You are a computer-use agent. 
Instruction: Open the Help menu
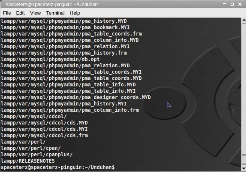[75, 13]
